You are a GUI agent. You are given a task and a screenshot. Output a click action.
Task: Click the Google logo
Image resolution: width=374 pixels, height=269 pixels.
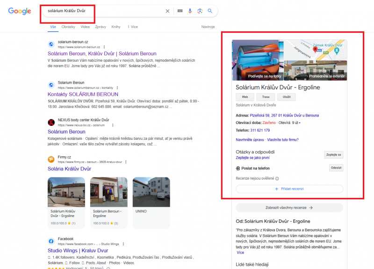point(20,11)
